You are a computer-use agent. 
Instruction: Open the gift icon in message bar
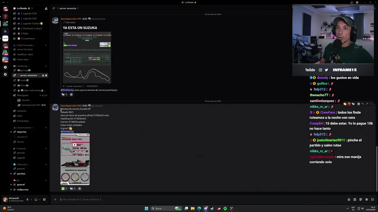[349, 199]
